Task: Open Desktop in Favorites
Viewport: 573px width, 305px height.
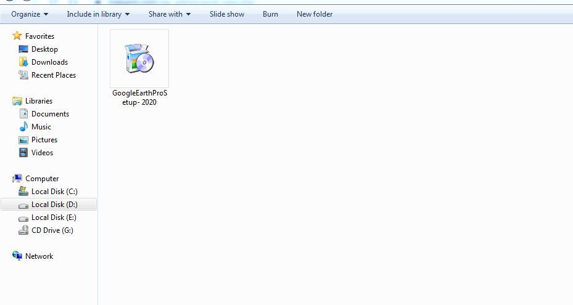Action: point(44,49)
